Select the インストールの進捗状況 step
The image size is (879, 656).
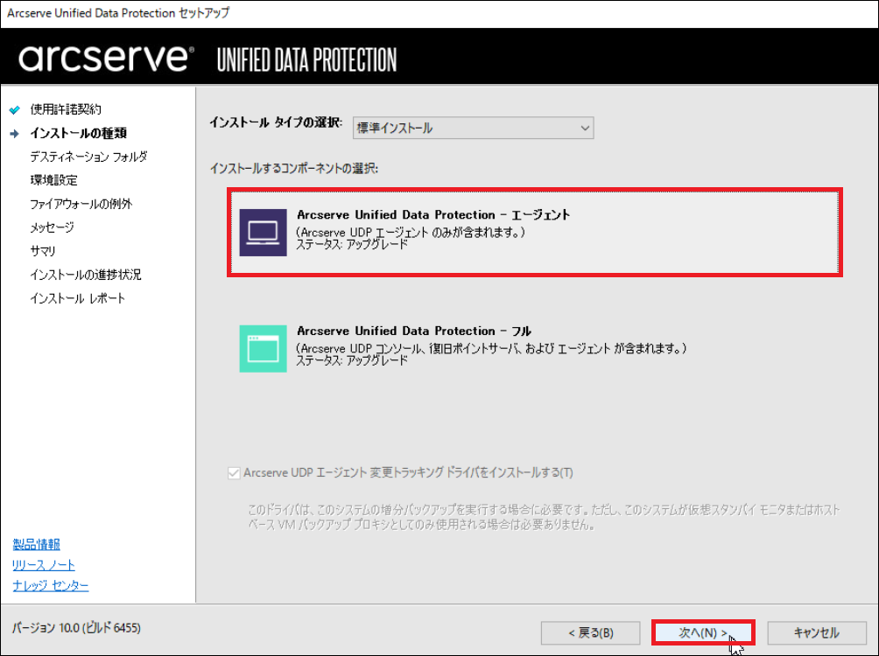(86, 275)
